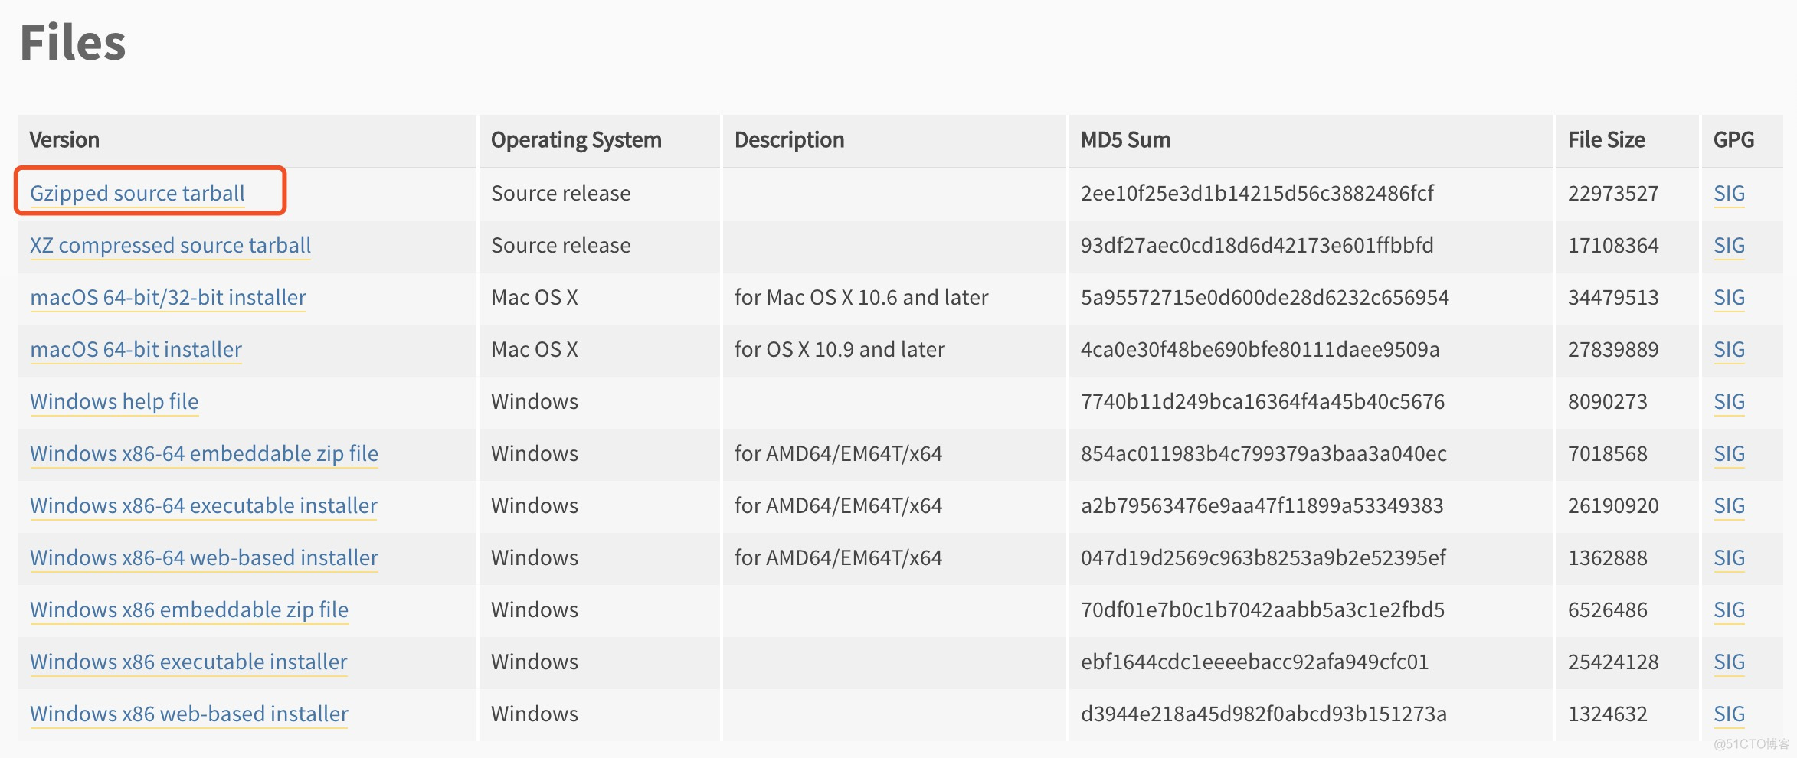This screenshot has height=758, width=1797.
Task: Open the Gzipped source tarball link
Action: 137,194
